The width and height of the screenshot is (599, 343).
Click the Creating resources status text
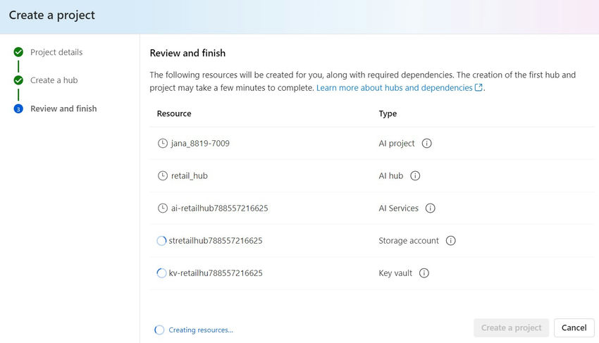[201, 330]
